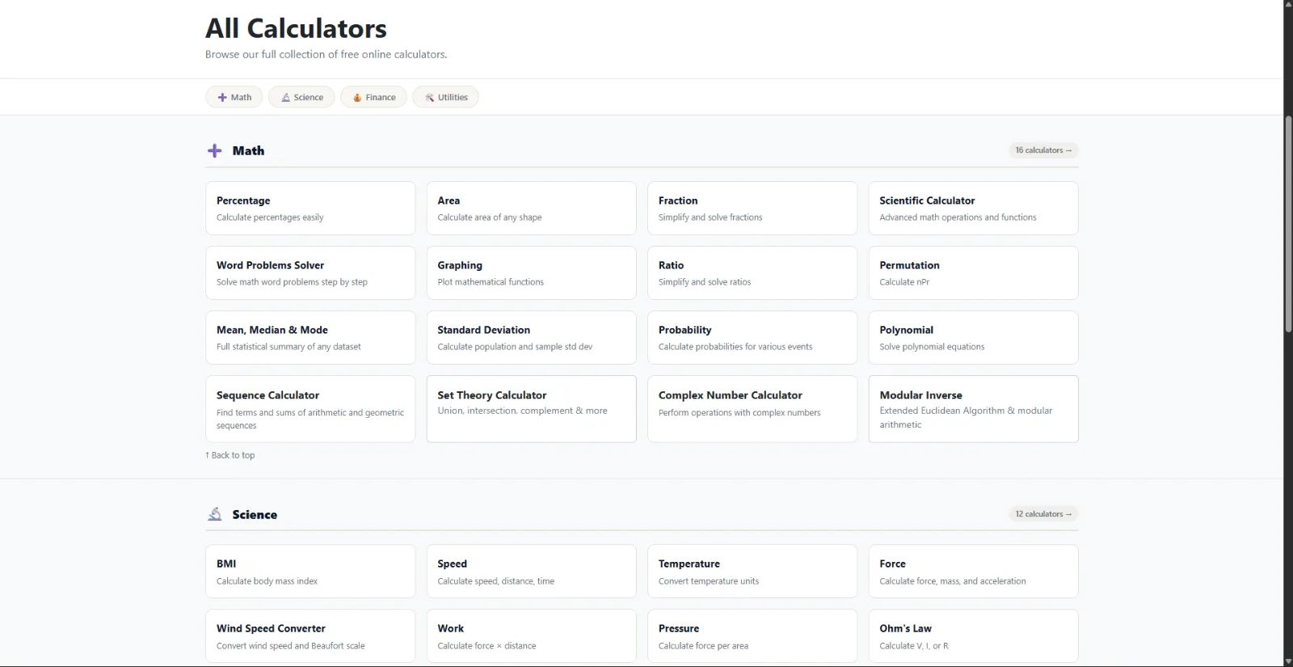The width and height of the screenshot is (1293, 667).
Task: Open the 12 calculators link in Science
Action: pos(1043,514)
